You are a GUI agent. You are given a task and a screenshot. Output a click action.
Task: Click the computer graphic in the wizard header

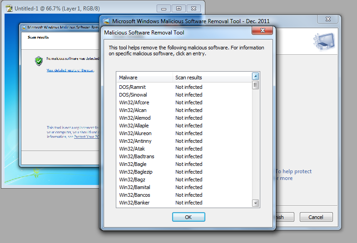[x=324, y=41]
